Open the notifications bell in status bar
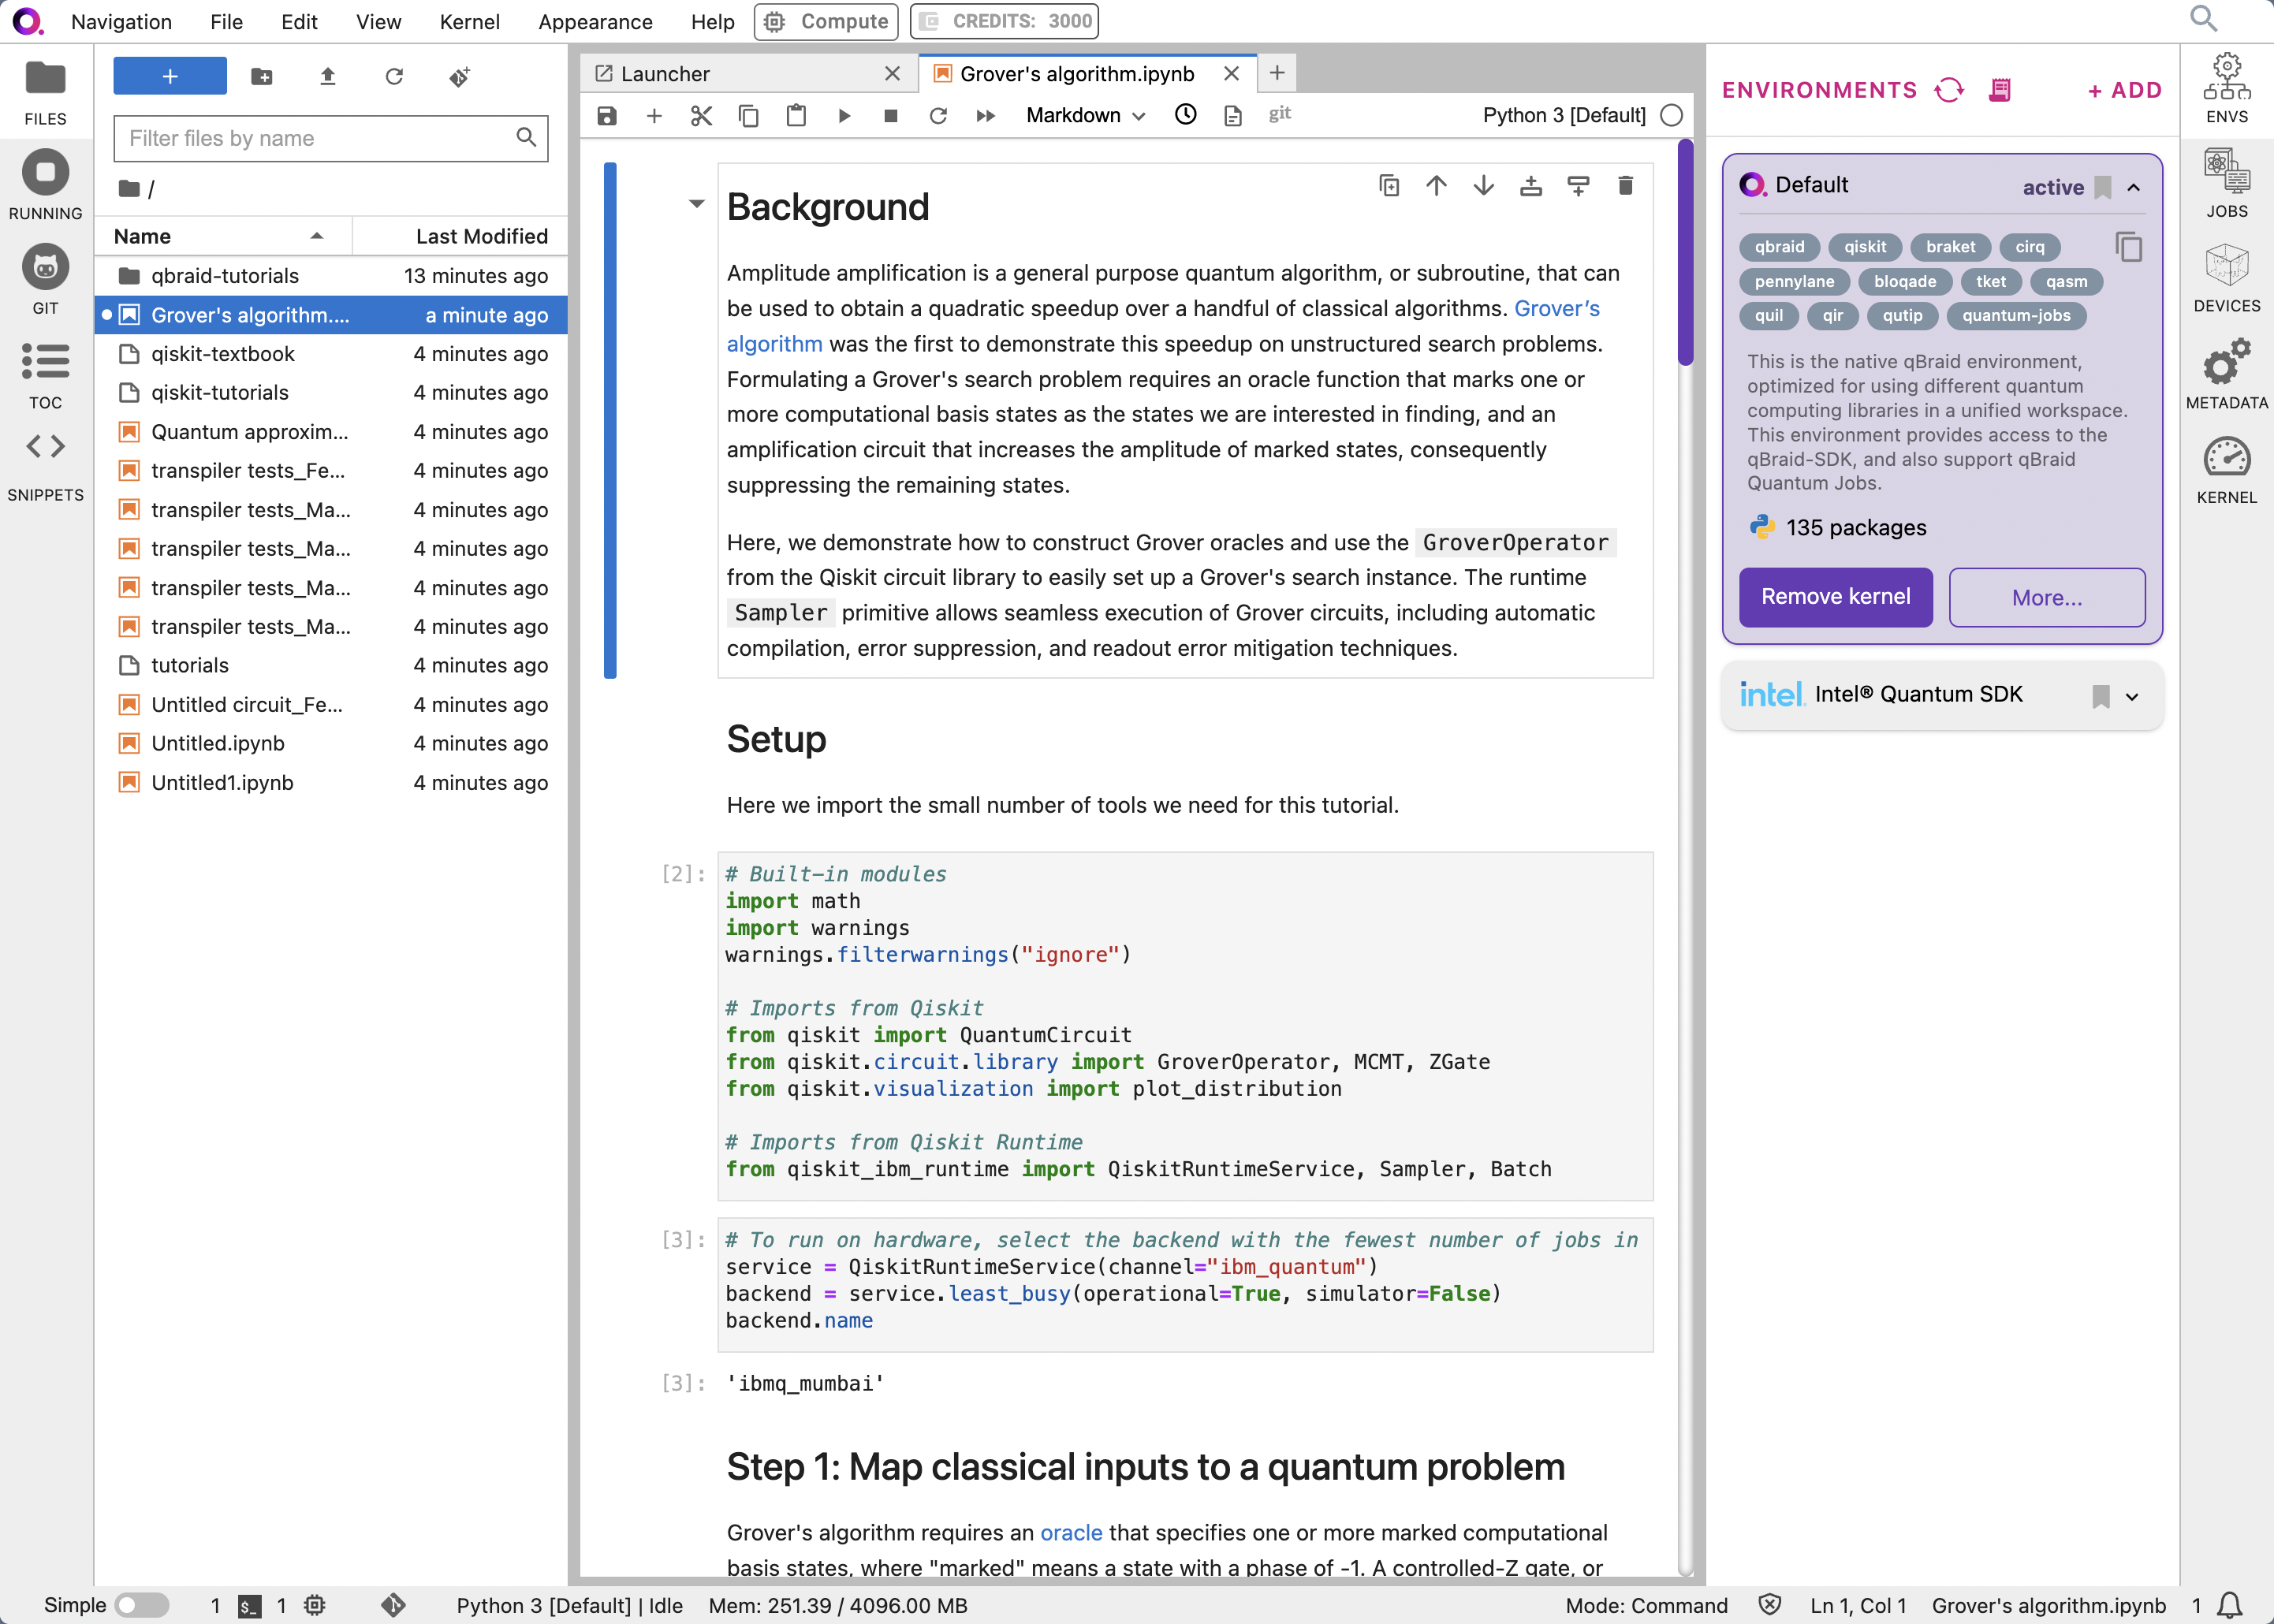Viewport: 2274px width, 1624px height. point(2230,1605)
